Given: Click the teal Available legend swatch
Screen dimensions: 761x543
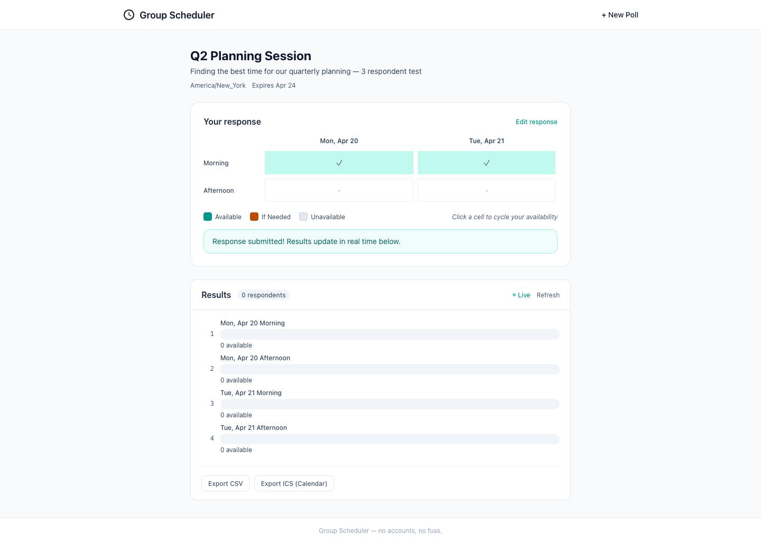Looking at the screenshot, I should (208, 217).
